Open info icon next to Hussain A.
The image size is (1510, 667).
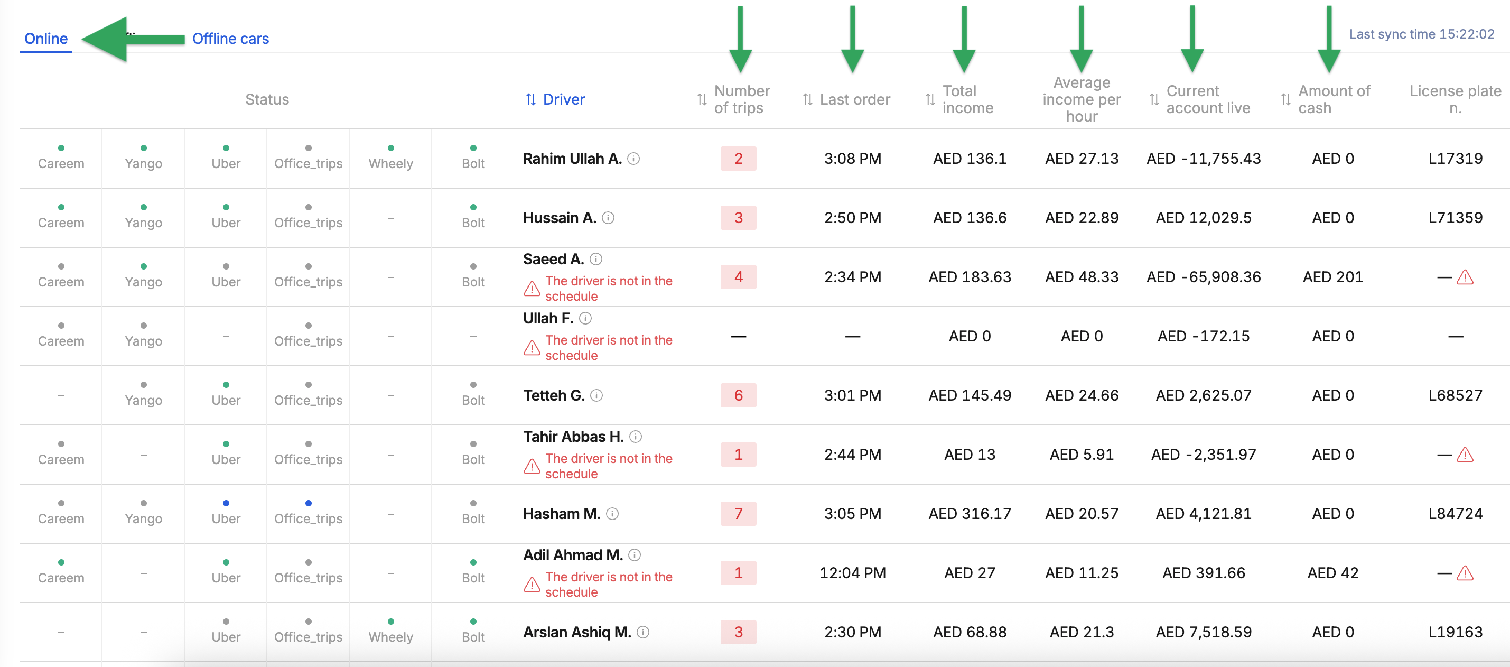tap(609, 218)
